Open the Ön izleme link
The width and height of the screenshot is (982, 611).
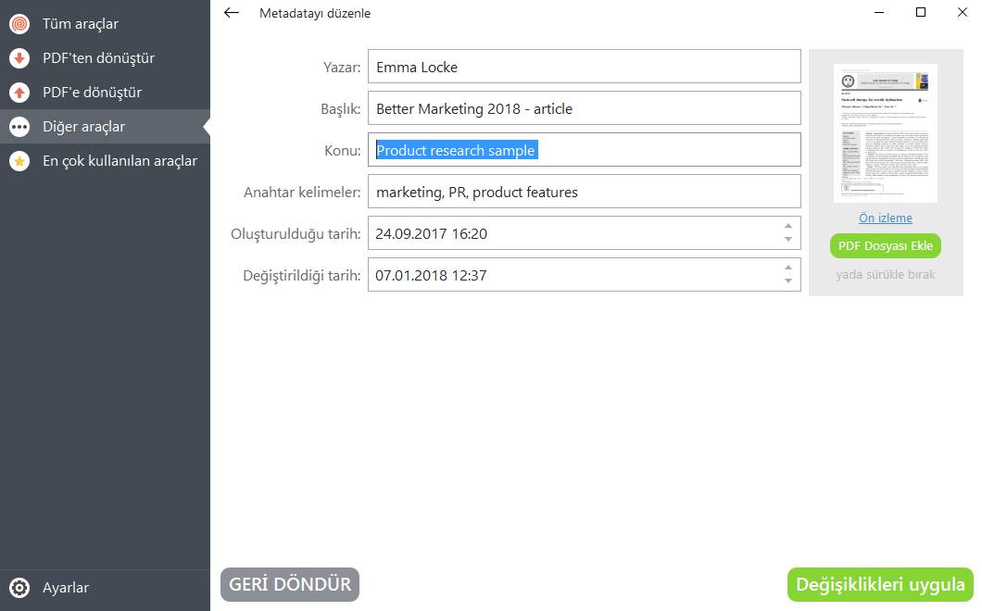click(x=885, y=218)
